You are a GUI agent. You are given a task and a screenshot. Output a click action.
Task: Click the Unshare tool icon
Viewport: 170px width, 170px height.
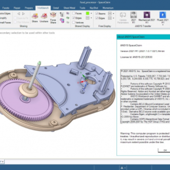point(44,16)
